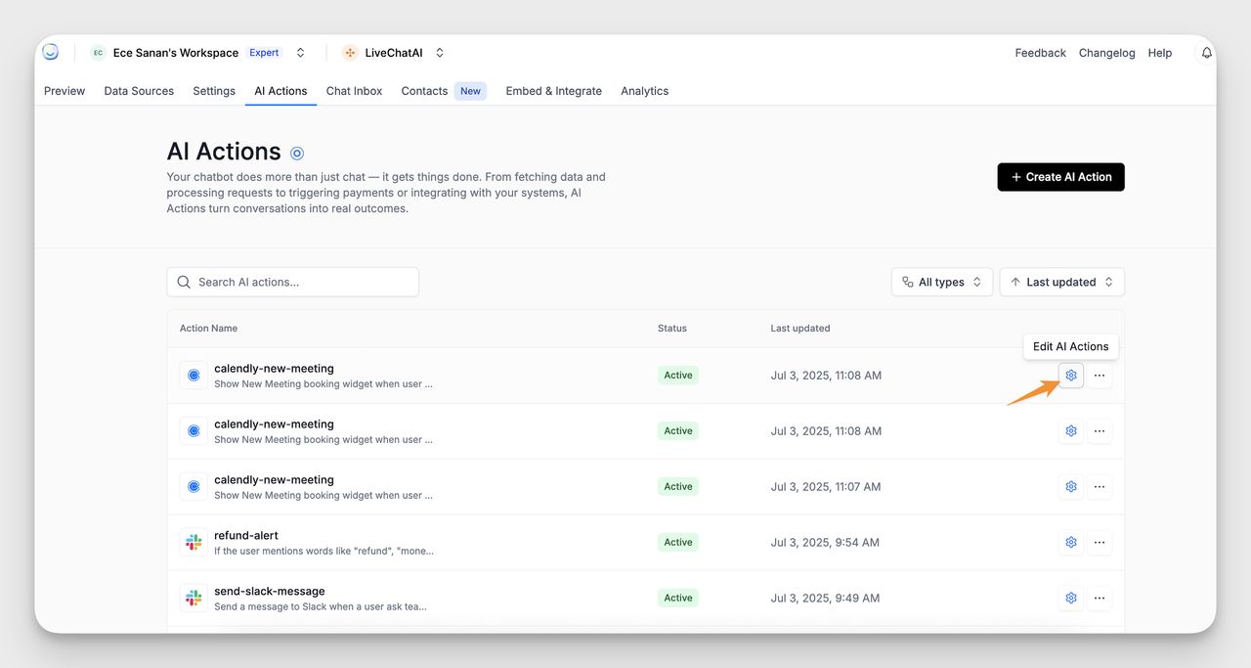The image size is (1251, 668).
Task: Open the Changelog link
Action: click(1106, 53)
